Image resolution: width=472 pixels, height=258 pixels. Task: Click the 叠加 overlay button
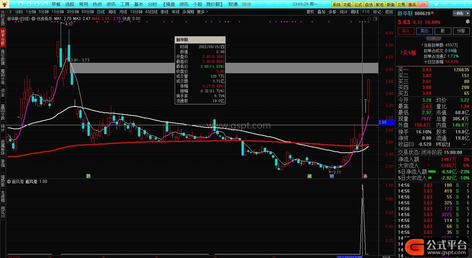[x=322, y=12]
